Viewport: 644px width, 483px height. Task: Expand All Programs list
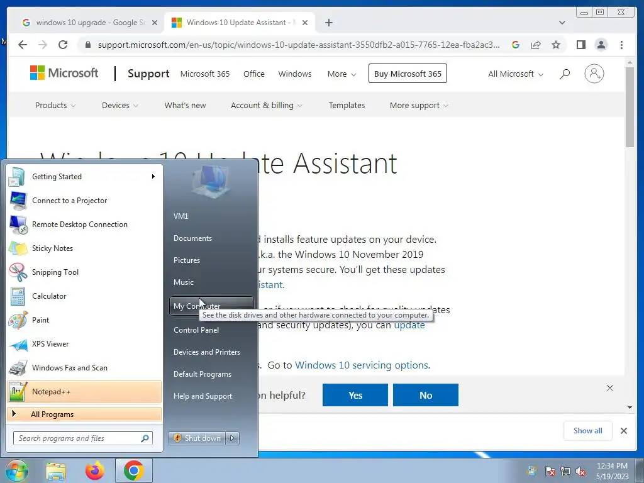pyautogui.click(x=84, y=414)
